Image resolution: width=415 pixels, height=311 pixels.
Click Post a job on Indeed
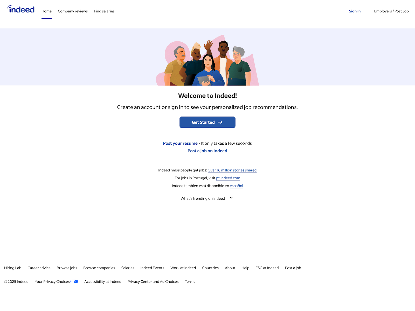click(x=207, y=151)
